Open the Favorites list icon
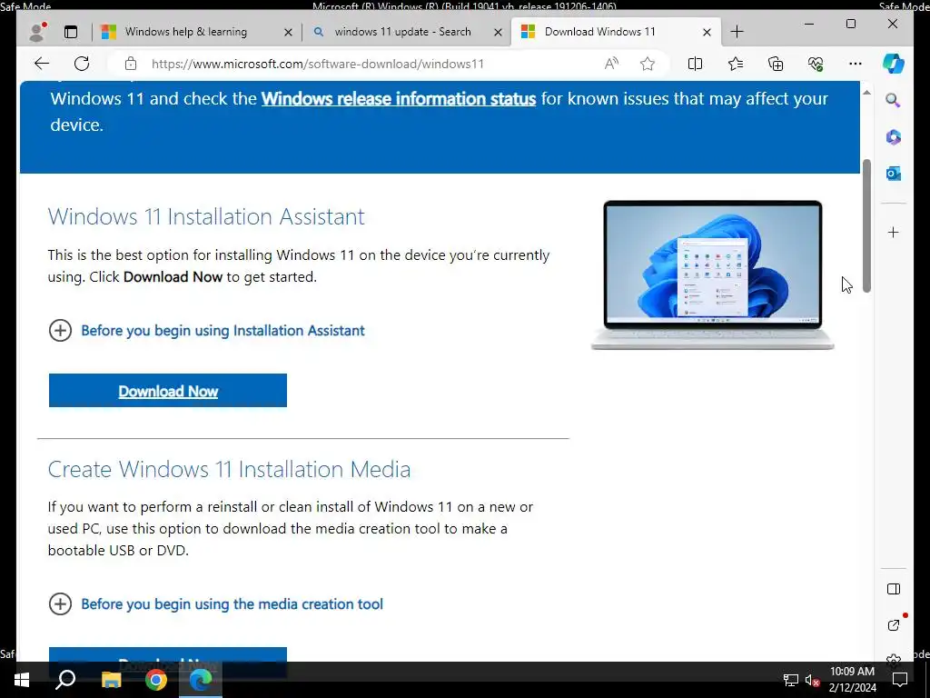Screen dimensions: 930x698 pyautogui.click(x=736, y=64)
